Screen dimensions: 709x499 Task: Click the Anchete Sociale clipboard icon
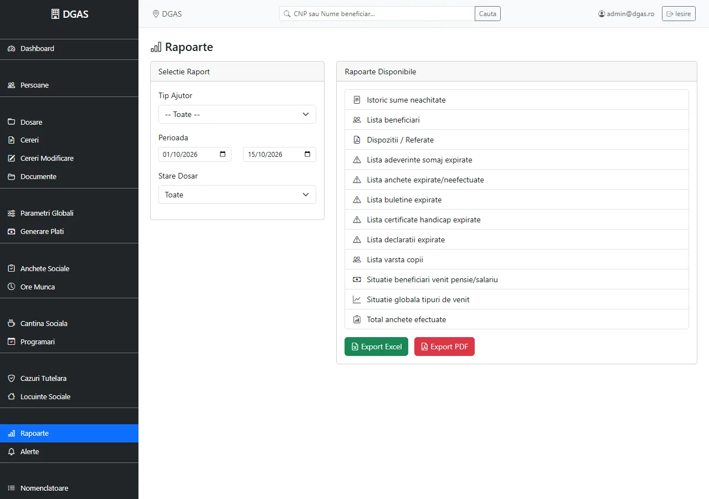coord(11,269)
